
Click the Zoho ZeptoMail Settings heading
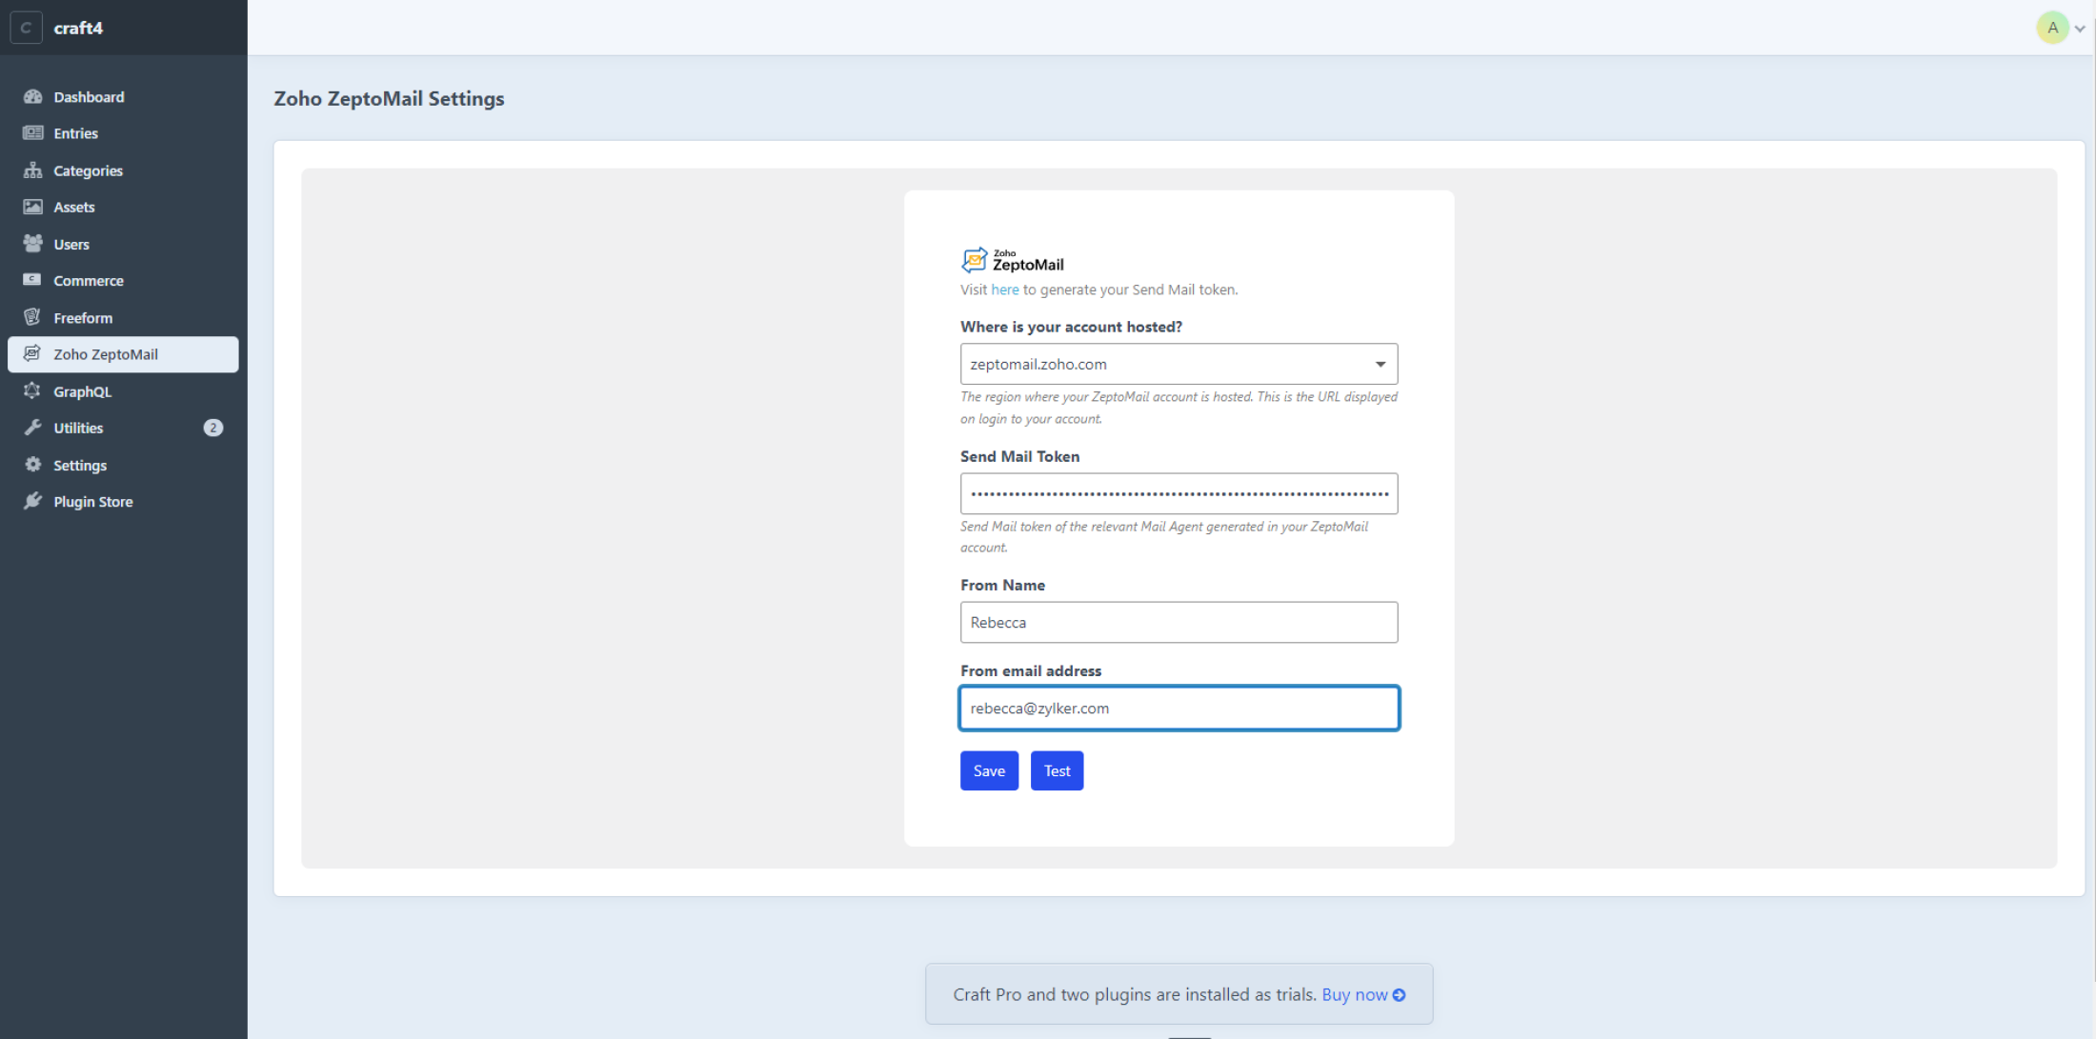pos(389,98)
